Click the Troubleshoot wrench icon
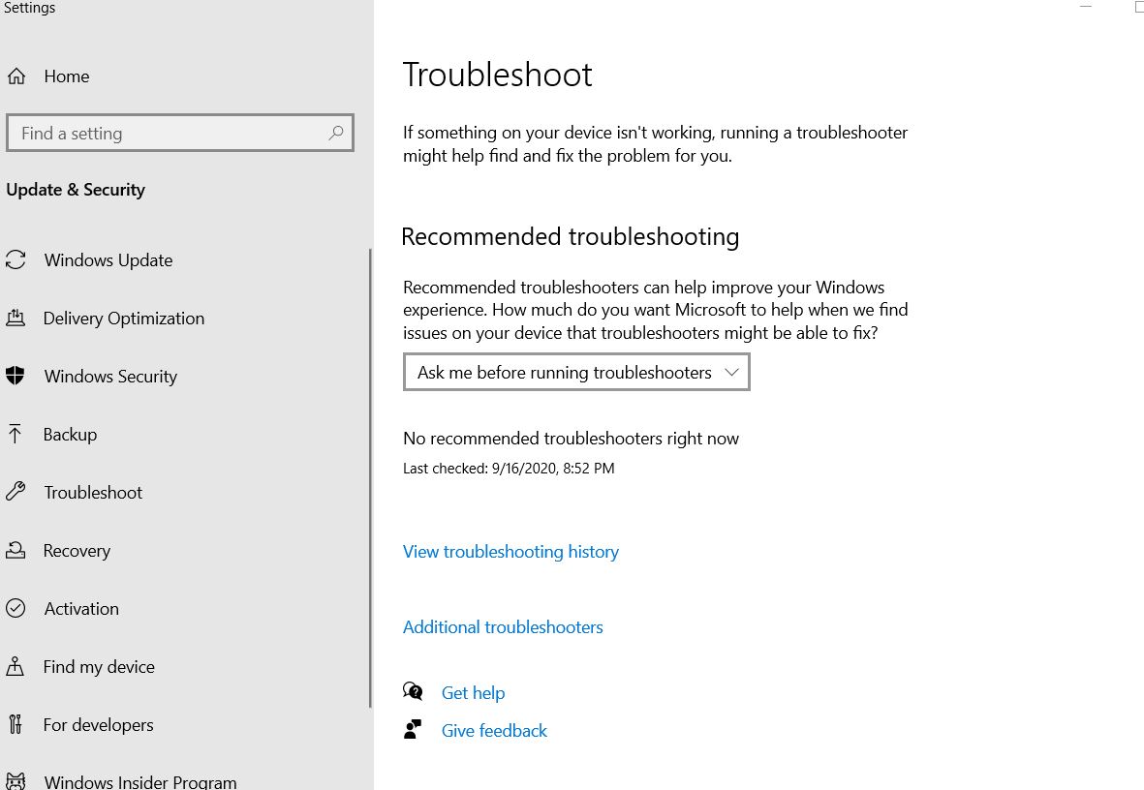 coord(15,491)
